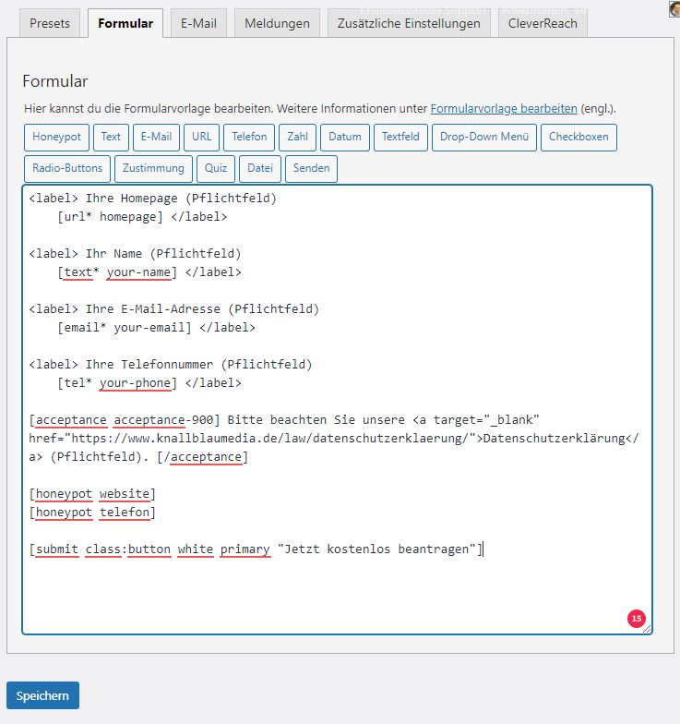Add a Drop-Down Menü tag
The width and height of the screenshot is (680, 724).
pos(483,137)
